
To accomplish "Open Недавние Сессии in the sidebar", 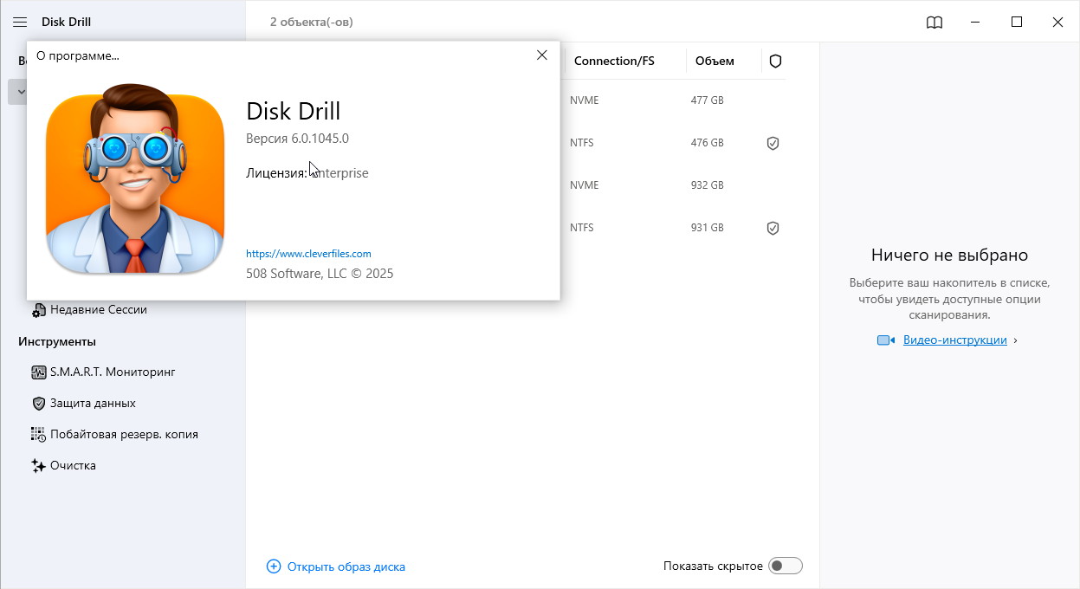I will coord(99,309).
